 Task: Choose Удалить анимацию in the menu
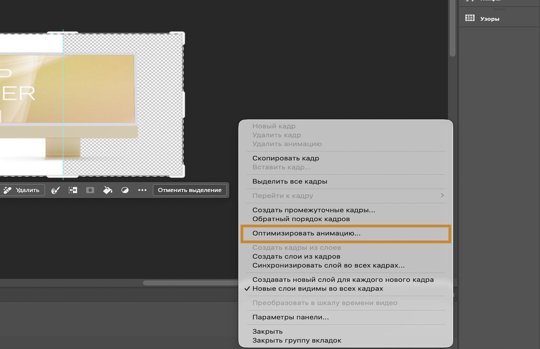(x=346, y=144)
